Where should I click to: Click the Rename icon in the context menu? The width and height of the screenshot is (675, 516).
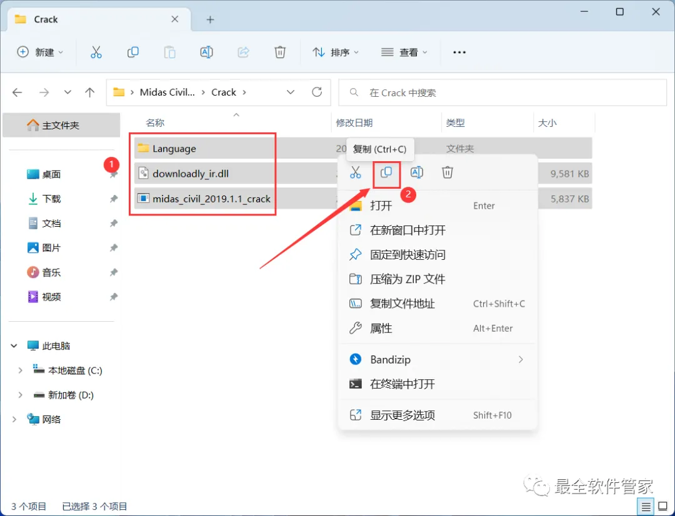pos(417,172)
